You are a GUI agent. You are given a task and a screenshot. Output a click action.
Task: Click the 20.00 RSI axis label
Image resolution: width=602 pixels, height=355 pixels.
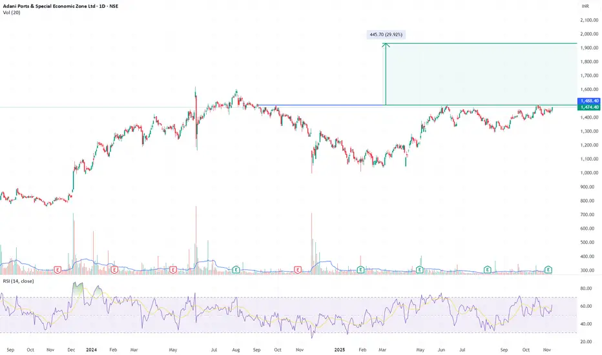(586, 341)
